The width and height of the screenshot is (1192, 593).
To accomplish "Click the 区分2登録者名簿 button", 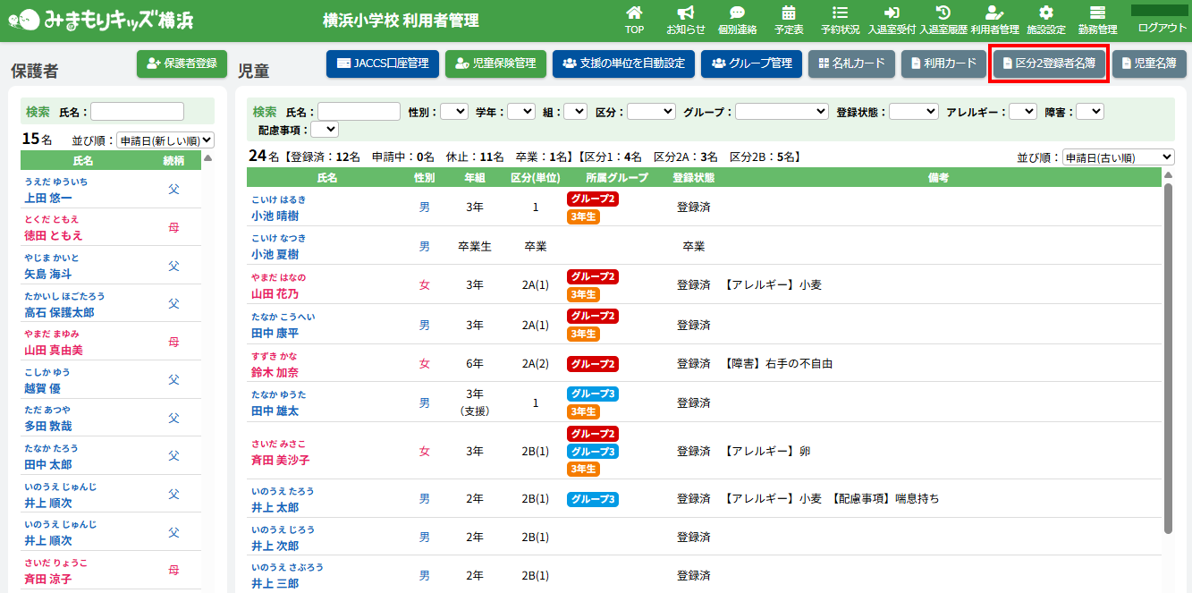I will click(x=1049, y=64).
